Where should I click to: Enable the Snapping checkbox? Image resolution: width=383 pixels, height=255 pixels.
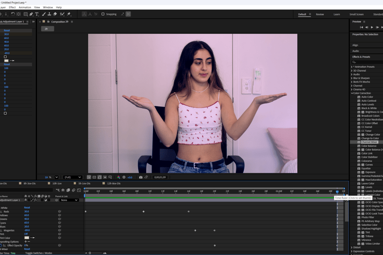pos(103,14)
